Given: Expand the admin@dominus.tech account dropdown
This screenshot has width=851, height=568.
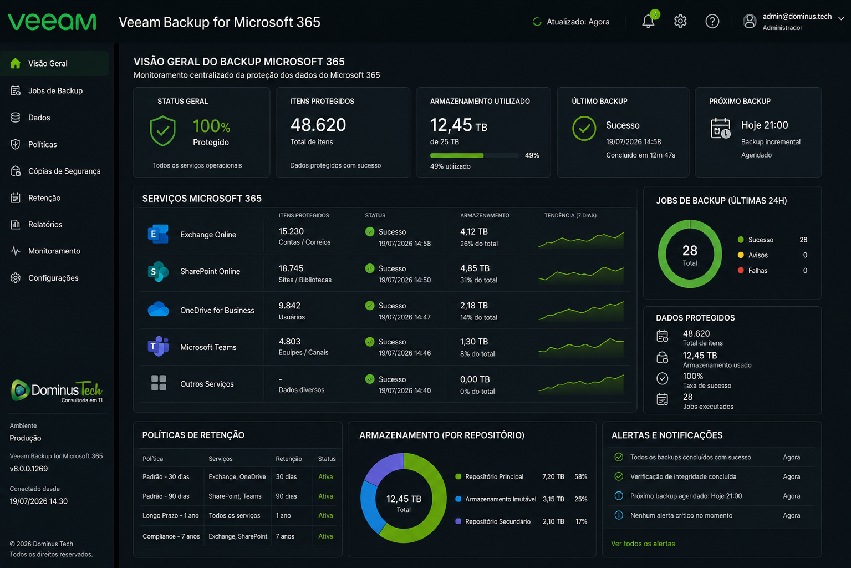Looking at the screenshot, I should coord(841,18).
